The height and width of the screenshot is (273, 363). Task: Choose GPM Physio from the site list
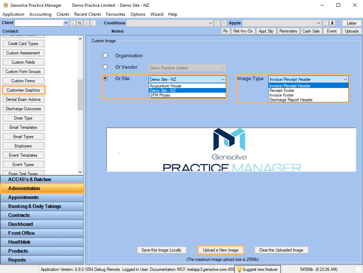(x=187, y=95)
